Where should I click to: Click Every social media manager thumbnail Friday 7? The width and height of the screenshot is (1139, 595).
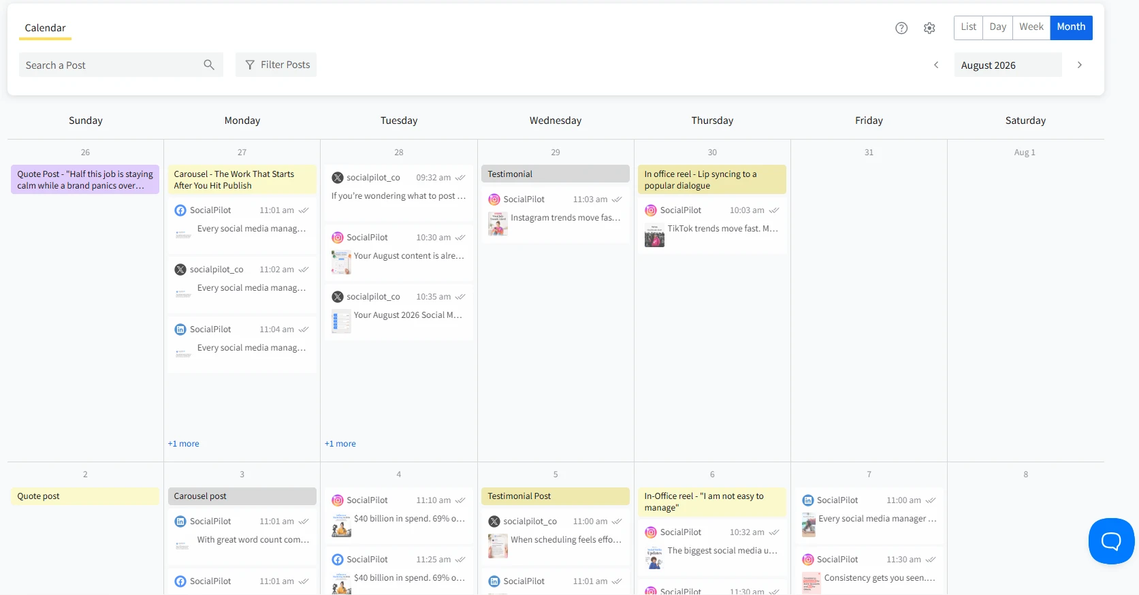(x=809, y=525)
